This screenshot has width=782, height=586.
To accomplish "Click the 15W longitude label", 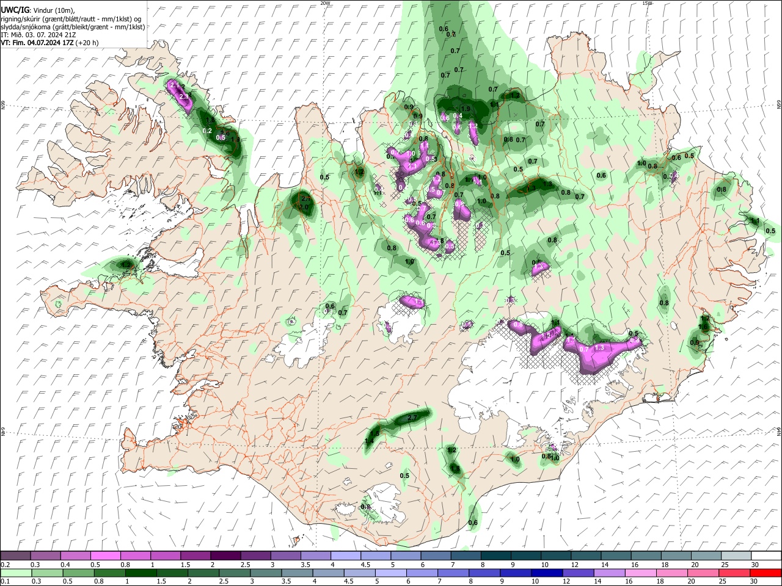I will [648, 3].
